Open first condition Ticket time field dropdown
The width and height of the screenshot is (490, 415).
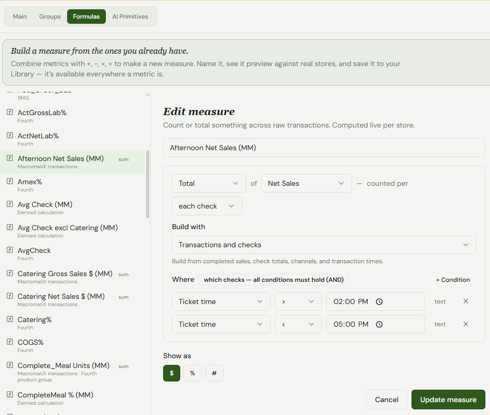221,301
